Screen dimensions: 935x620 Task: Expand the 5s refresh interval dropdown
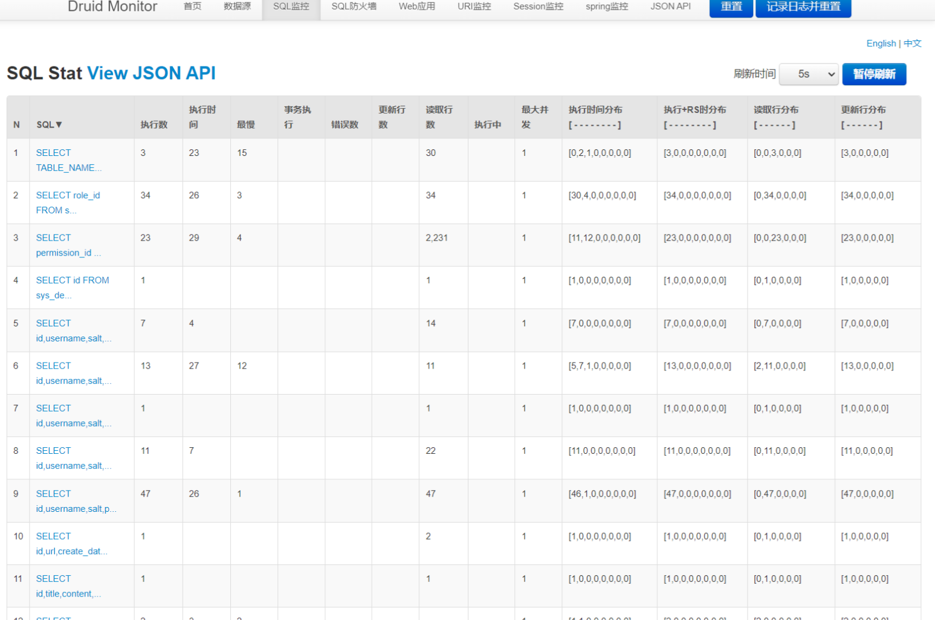tap(809, 74)
